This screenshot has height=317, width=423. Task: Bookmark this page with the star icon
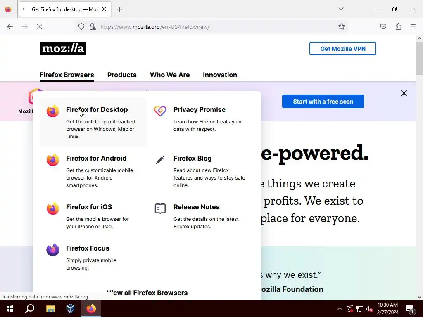point(342,27)
